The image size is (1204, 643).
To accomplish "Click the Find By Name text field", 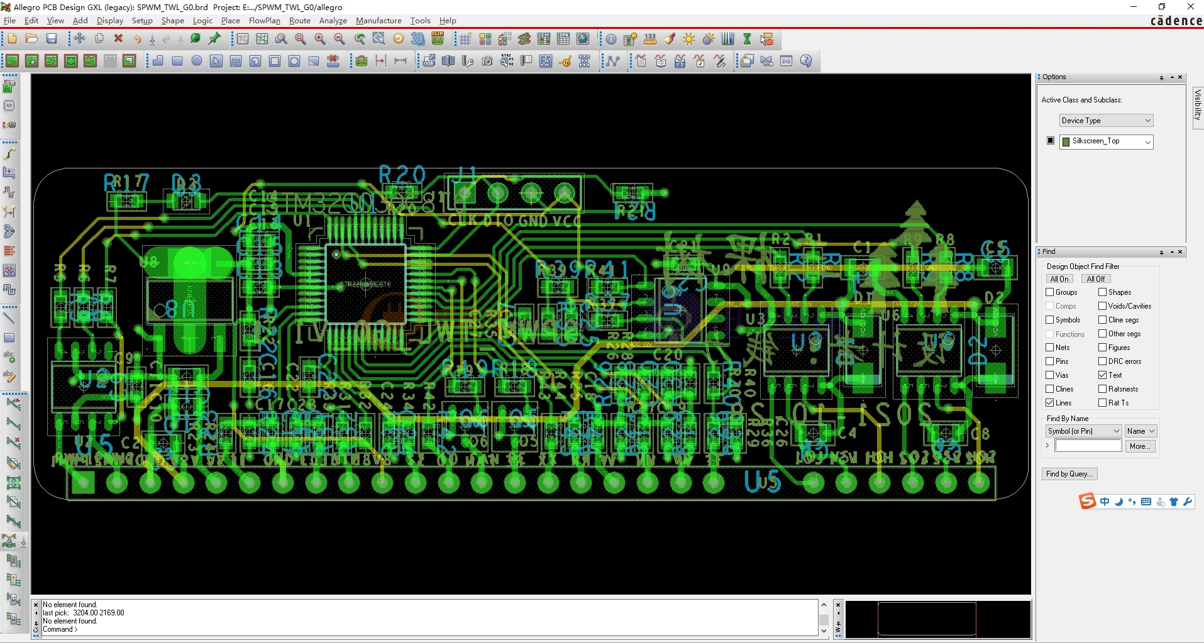I will (x=1088, y=446).
